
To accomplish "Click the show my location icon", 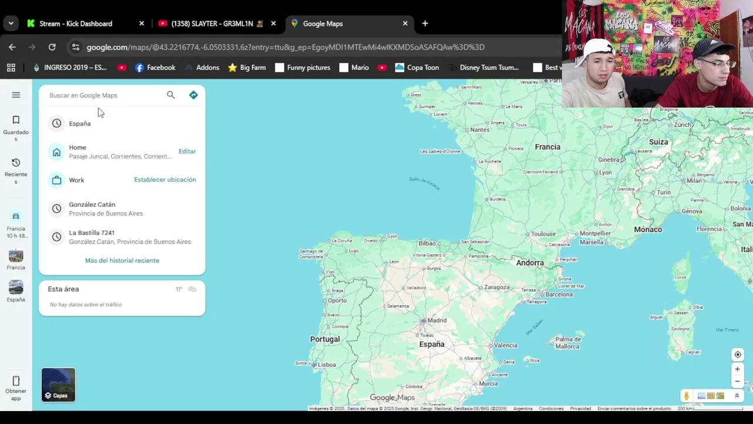I will pyautogui.click(x=737, y=355).
